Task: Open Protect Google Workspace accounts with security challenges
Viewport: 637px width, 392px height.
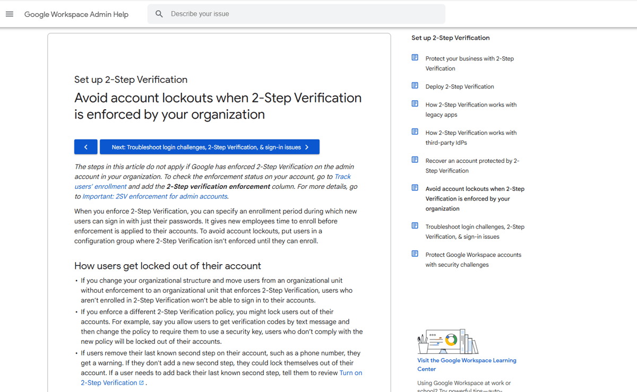Action: pyautogui.click(x=473, y=260)
